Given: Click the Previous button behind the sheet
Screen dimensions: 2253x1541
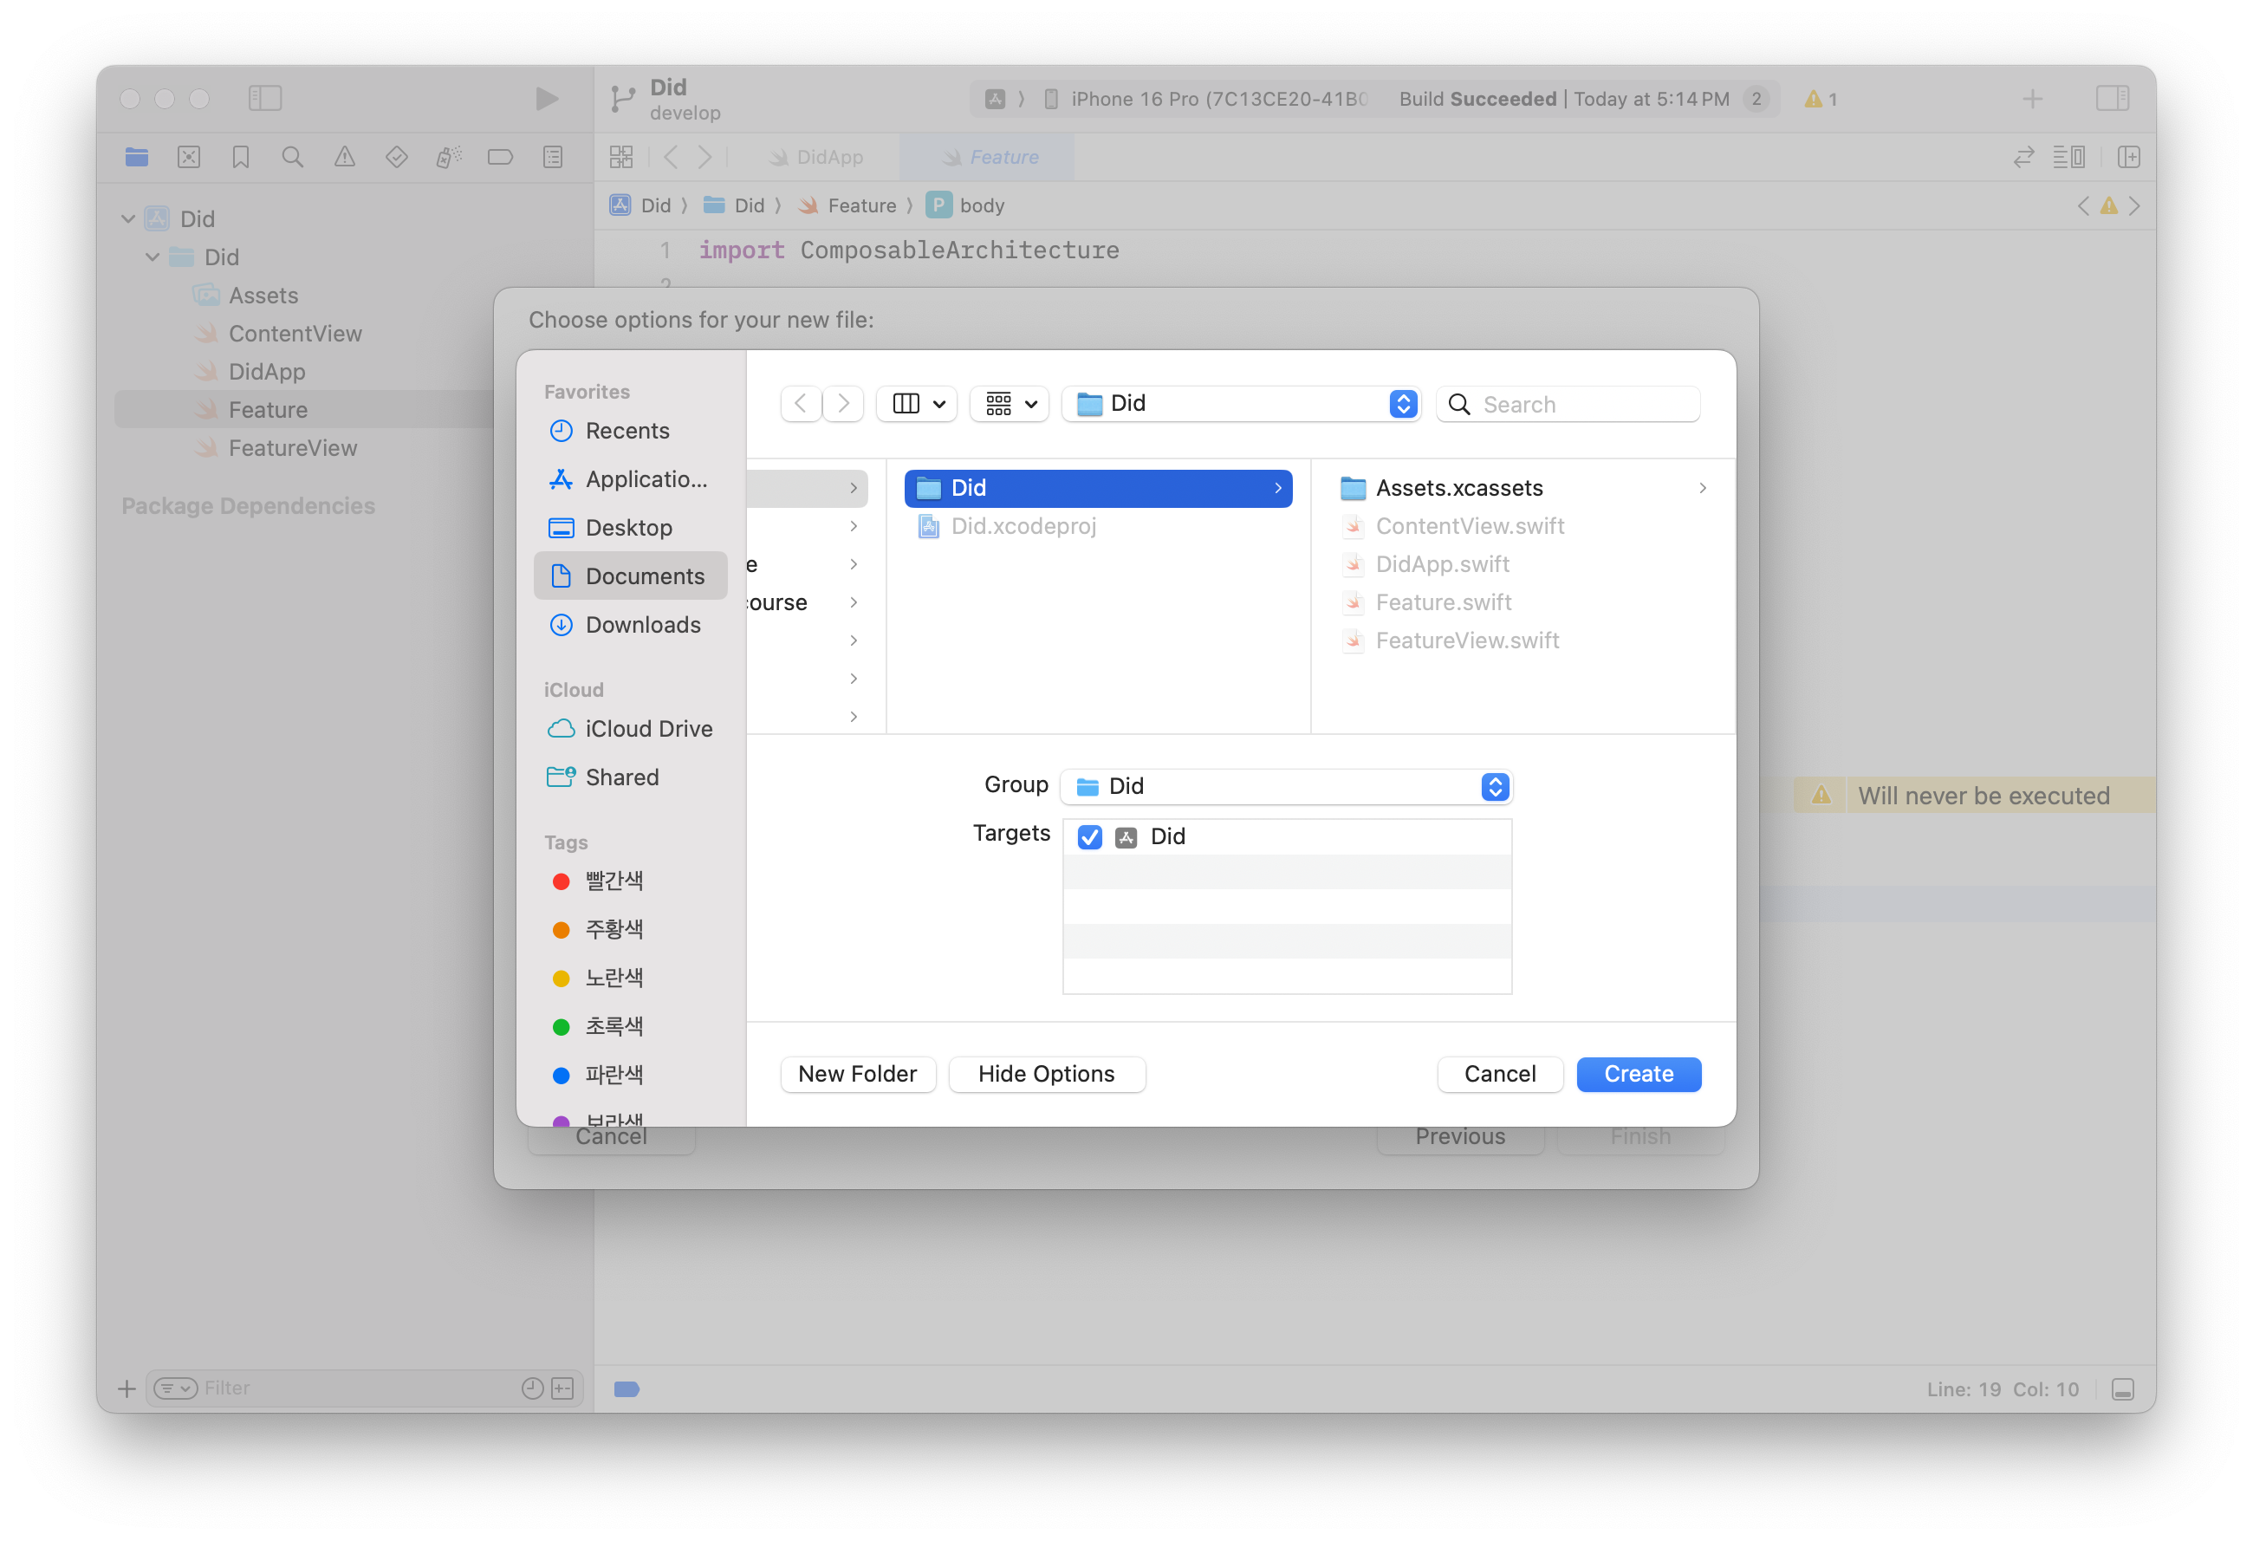Looking at the screenshot, I should 1460,1136.
